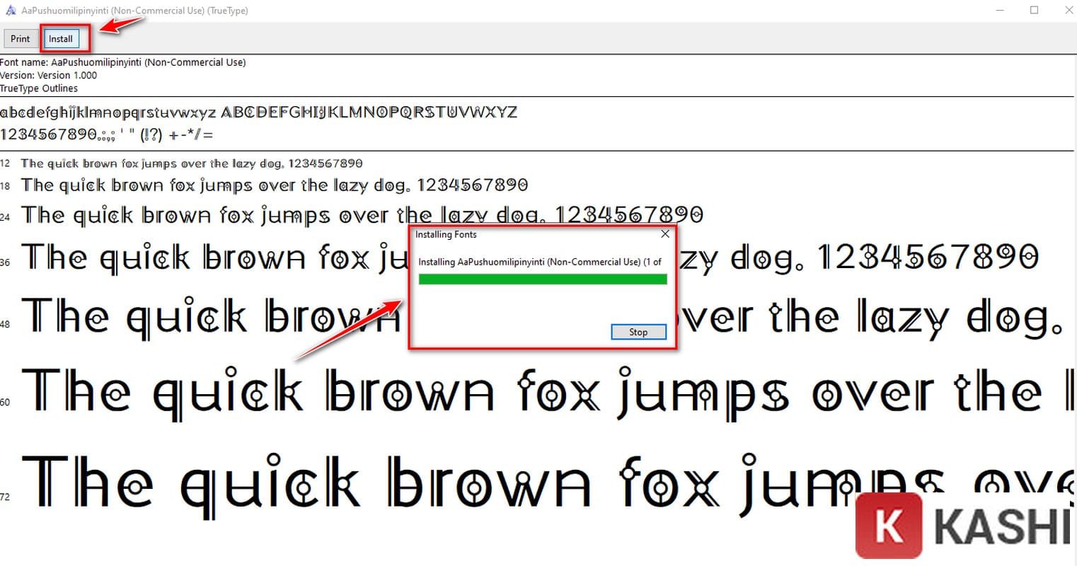
Task: Click the Version 1.000 text
Action: 49,75
